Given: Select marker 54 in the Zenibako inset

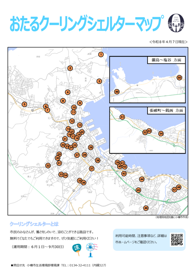Looking at the screenshot, I should tap(161, 134).
